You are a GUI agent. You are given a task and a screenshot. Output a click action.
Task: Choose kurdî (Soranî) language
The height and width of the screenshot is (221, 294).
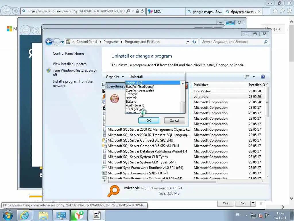[135, 105]
